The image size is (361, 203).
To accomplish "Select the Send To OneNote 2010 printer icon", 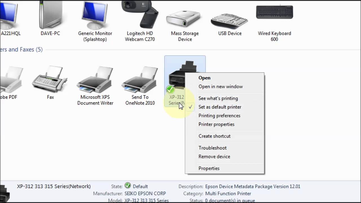I will coord(140,79).
